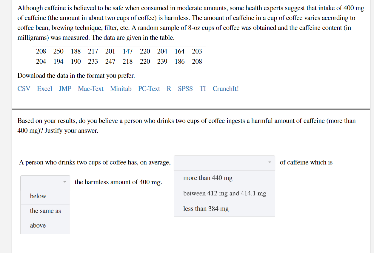Open the average caffeine amount dropdown
Viewport: 374px width, 253px height.
tap(224, 163)
